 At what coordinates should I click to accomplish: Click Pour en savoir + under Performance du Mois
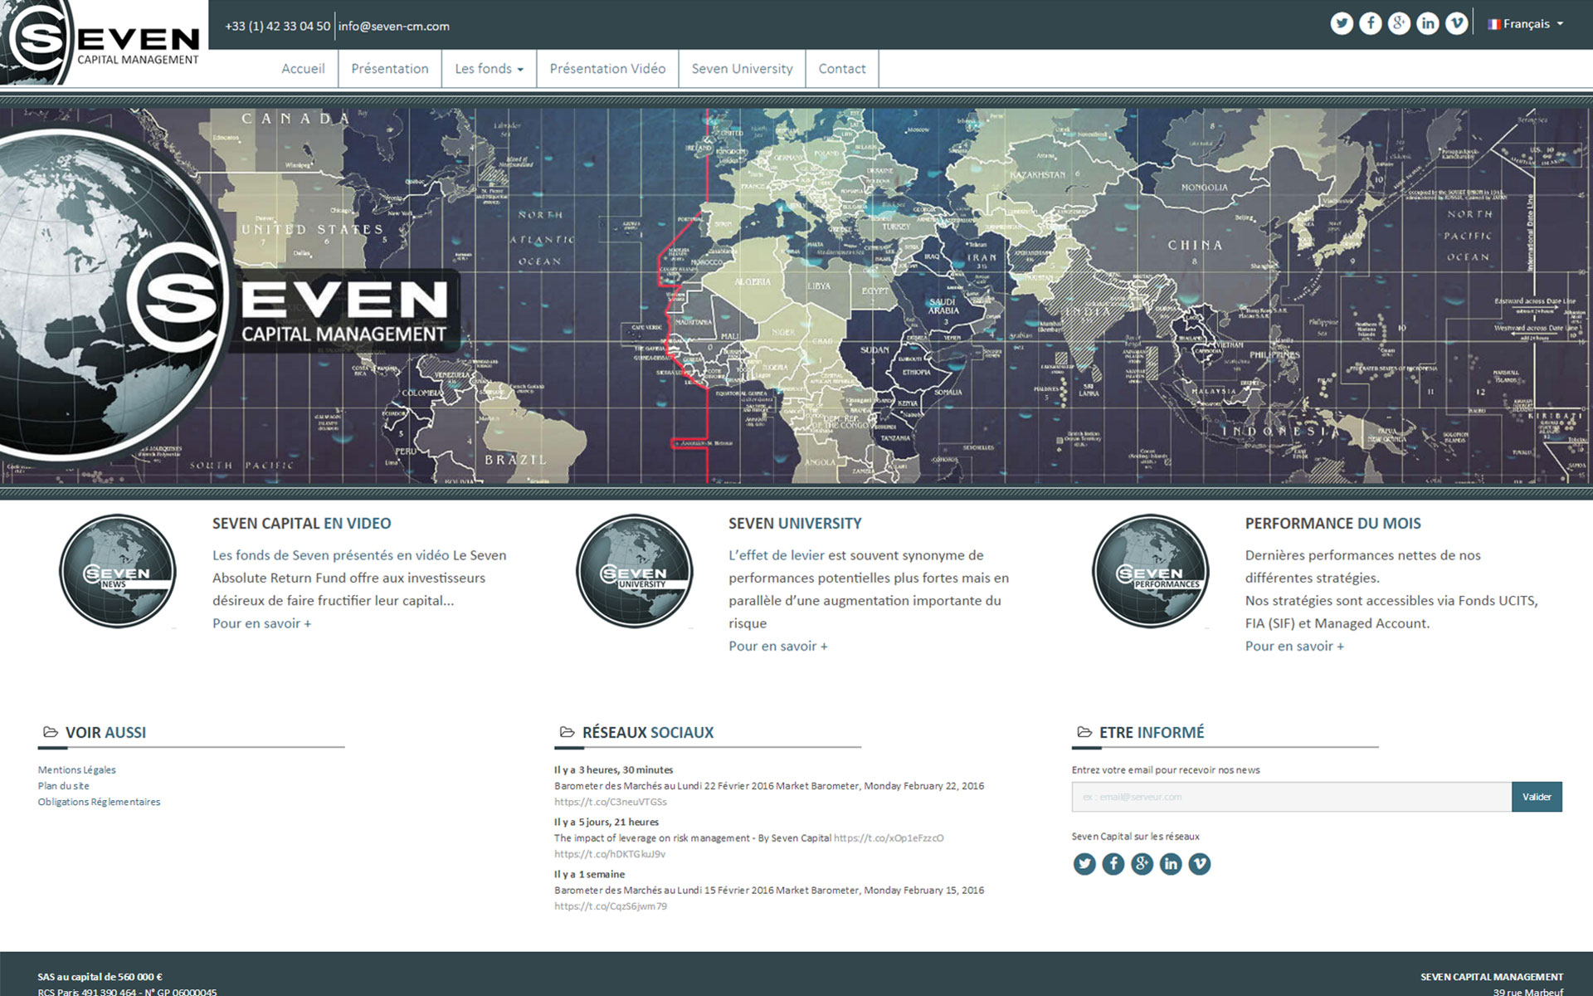[1294, 646]
